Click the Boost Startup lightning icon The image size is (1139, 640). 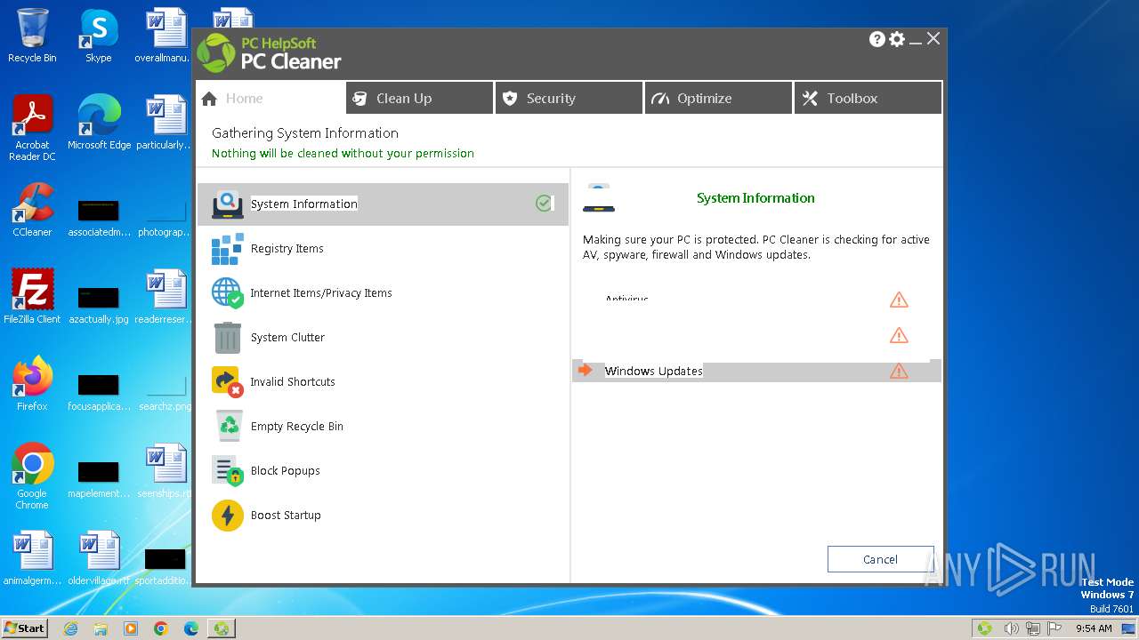[x=228, y=515]
